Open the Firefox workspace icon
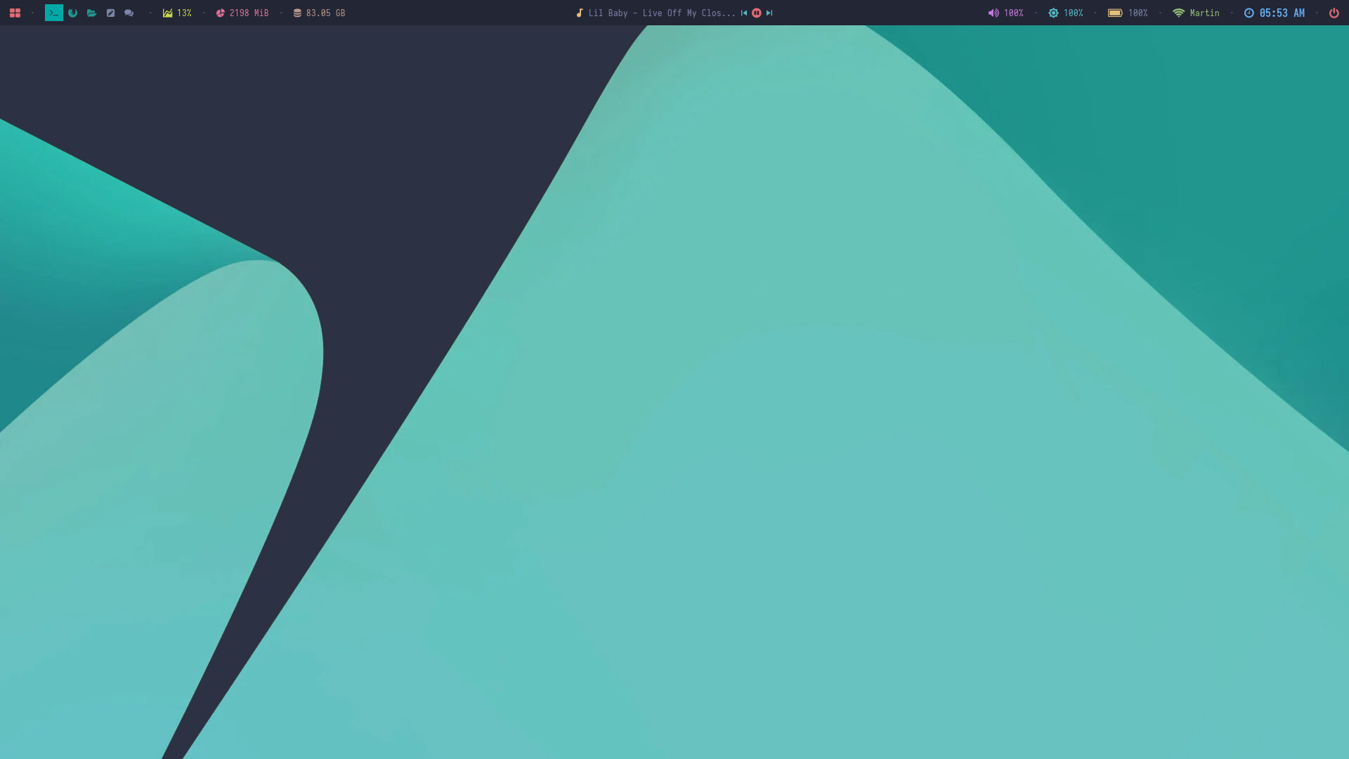Image resolution: width=1349 pixels, height=759 pixels. tap(72, 13)
